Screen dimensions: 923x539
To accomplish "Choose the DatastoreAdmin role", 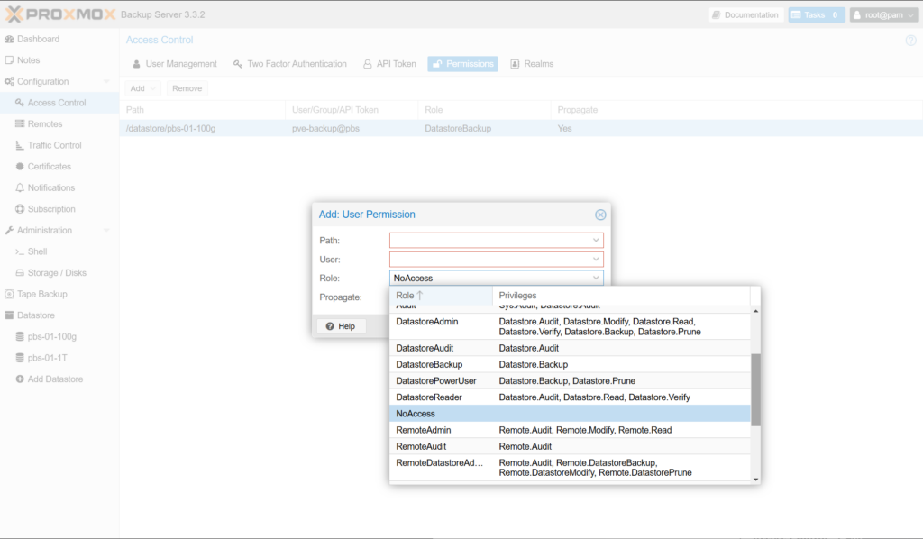I will coord(427,322).
